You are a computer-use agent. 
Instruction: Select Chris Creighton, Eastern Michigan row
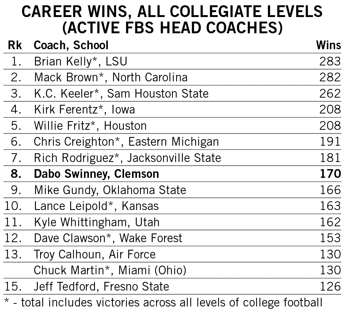point(172,142)
